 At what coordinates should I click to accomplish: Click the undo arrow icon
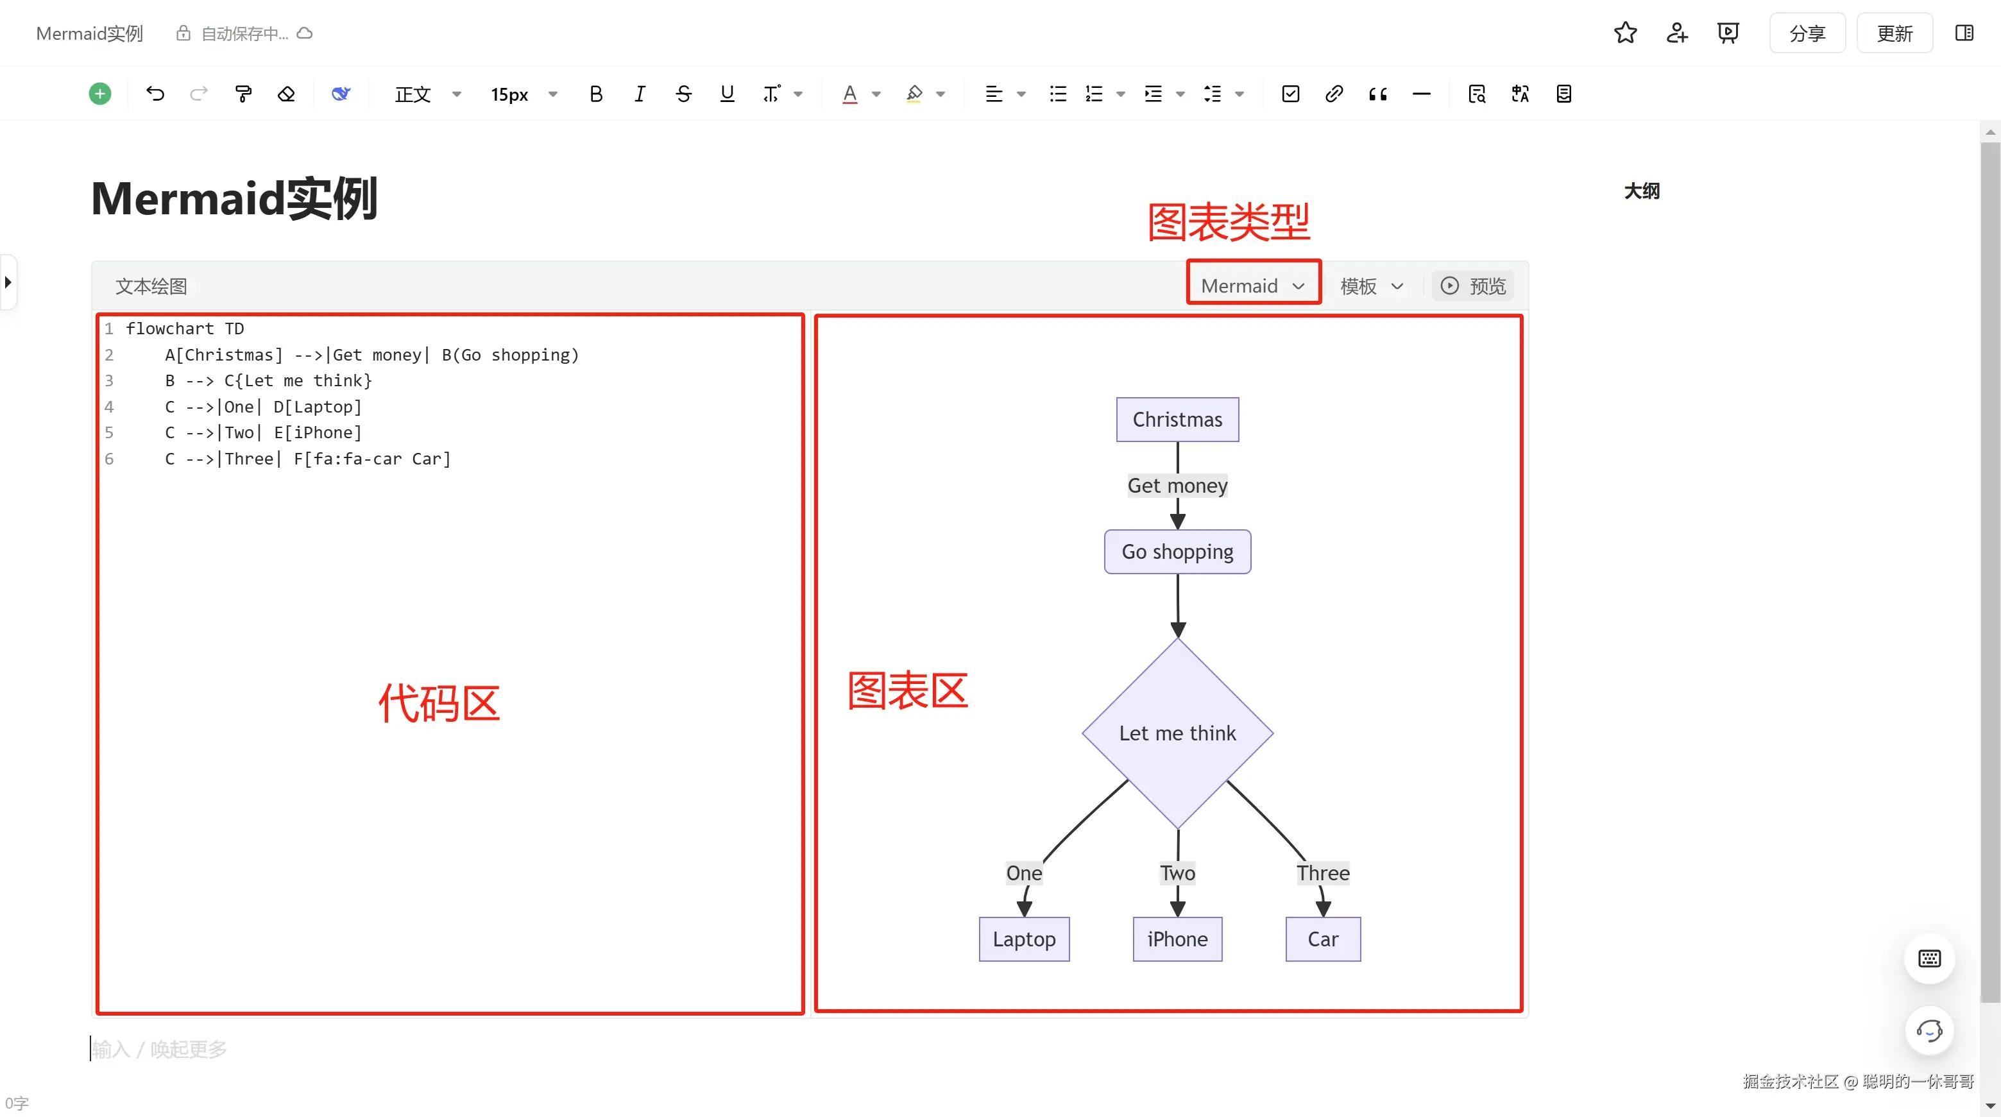pyautogui.click(x=155, y=94)
